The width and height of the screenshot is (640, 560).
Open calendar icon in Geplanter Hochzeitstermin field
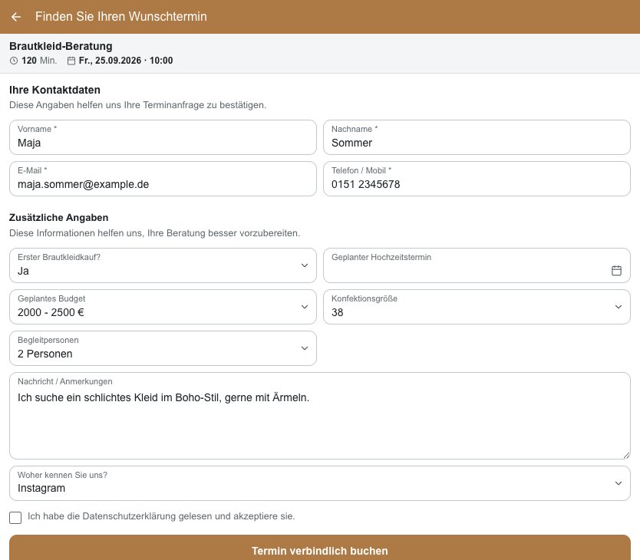(x=616, y=270)
